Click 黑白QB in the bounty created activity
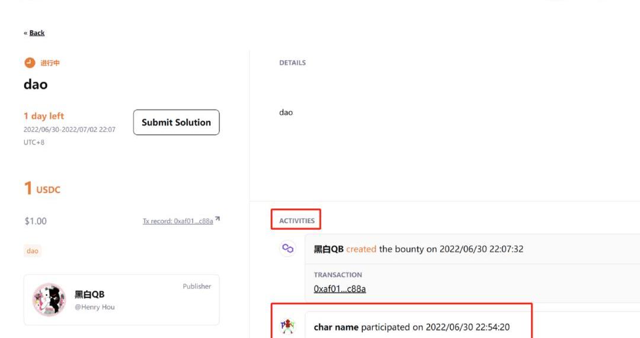This screenshot has width=640, height=338. [x=328, y=249]
